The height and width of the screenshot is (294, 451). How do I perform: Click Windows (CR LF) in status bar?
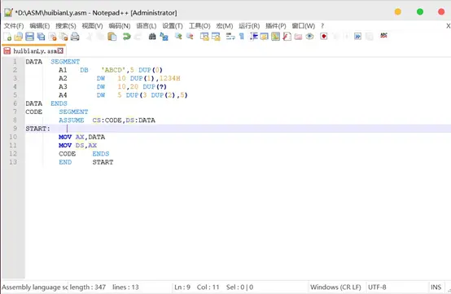click(x=335, y=287)
